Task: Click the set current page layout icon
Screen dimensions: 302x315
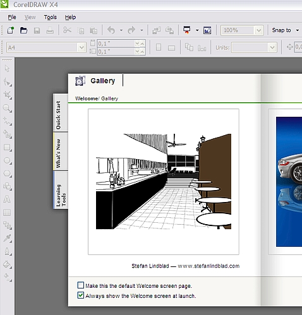Action: click(x=202, y=48)
